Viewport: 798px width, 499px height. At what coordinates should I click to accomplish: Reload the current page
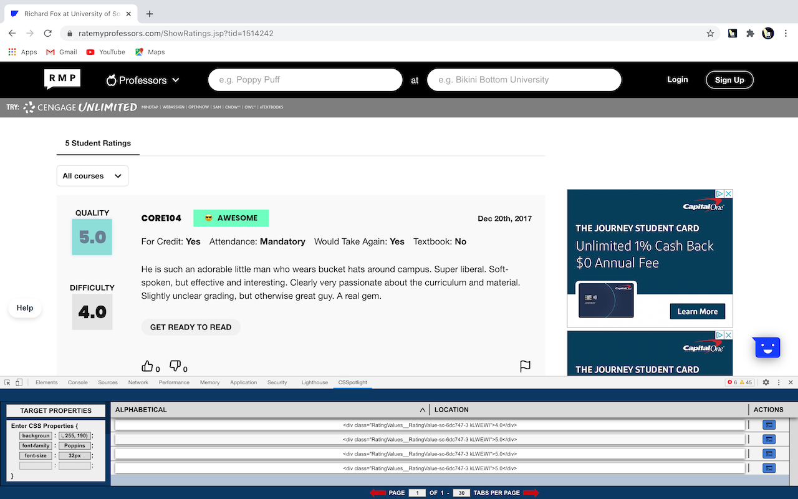pos(47,33)
